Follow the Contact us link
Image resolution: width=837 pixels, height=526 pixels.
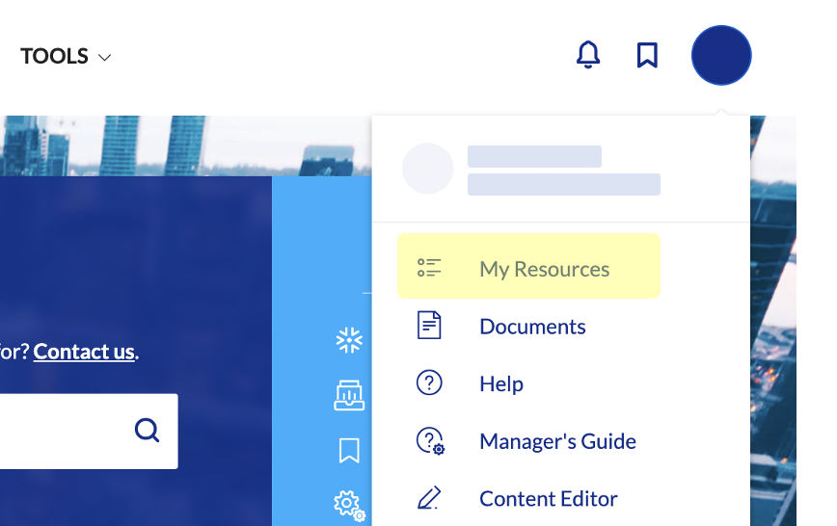(84, 352)
